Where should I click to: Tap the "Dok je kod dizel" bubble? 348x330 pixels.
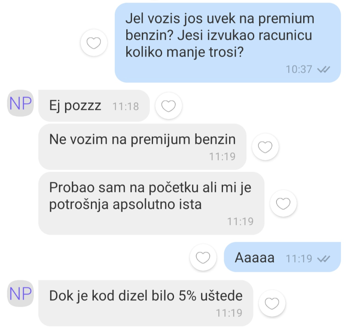coord(146,303)
